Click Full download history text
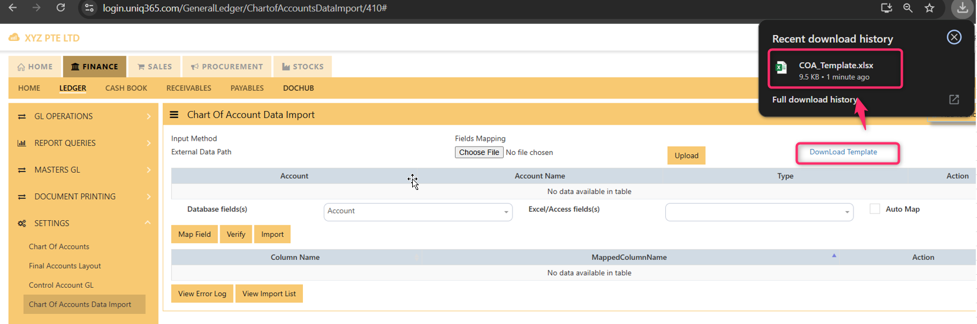Viewport: 977px width, 324px height. [x=814, y=100]
